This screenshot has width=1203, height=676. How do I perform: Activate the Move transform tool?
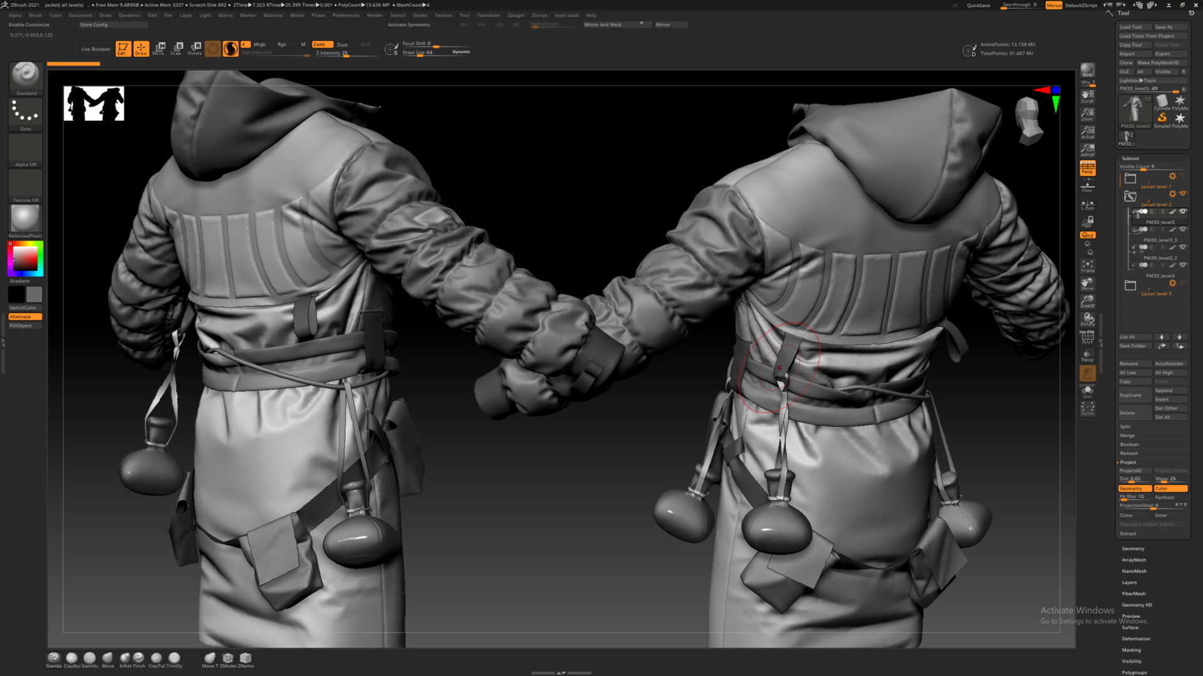click(159, 48)
